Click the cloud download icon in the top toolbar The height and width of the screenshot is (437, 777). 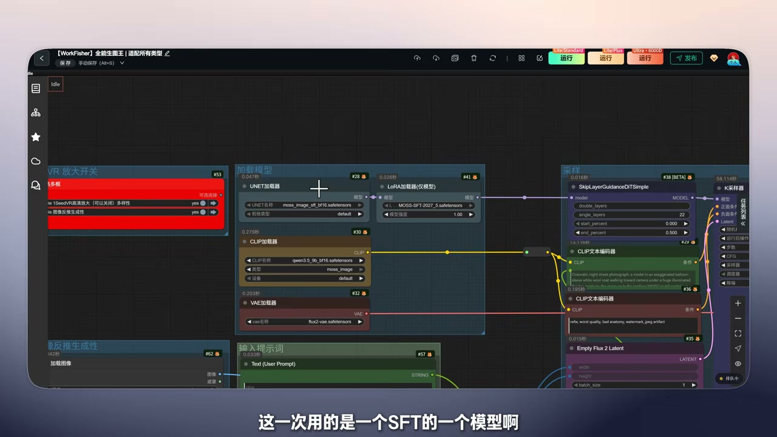[x=436, y=58]
